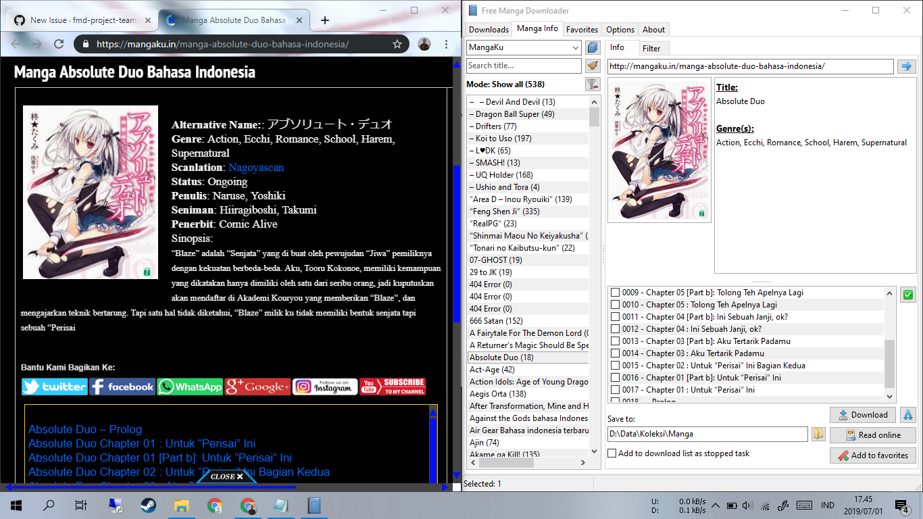
Task: Open the Windows notification center
Action: [903, 505]
